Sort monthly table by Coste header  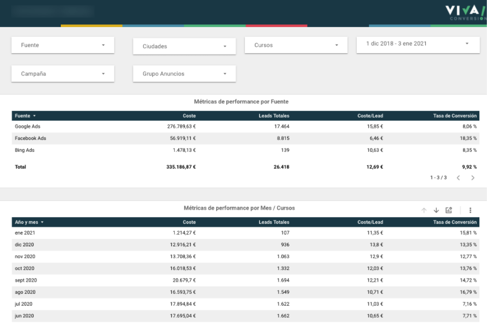point(189,222)
